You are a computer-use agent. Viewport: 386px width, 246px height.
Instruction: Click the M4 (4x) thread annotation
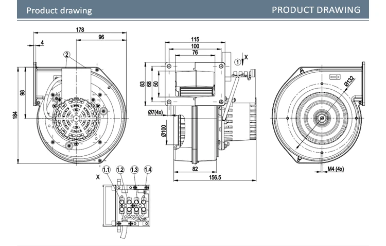336,169
